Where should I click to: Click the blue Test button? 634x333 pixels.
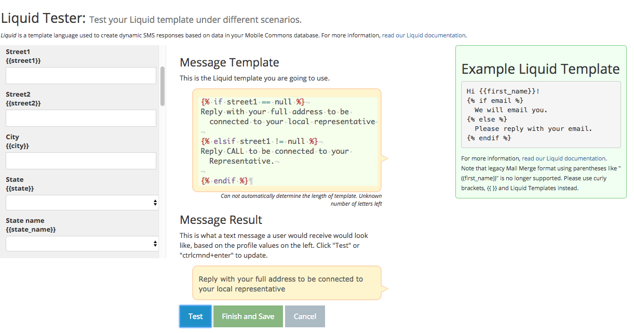pos(196,316)
